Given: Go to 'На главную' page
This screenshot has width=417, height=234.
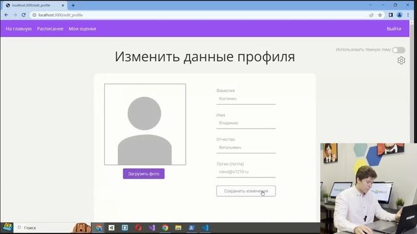Looking at the screenshot, I should (x=19, y=29).
